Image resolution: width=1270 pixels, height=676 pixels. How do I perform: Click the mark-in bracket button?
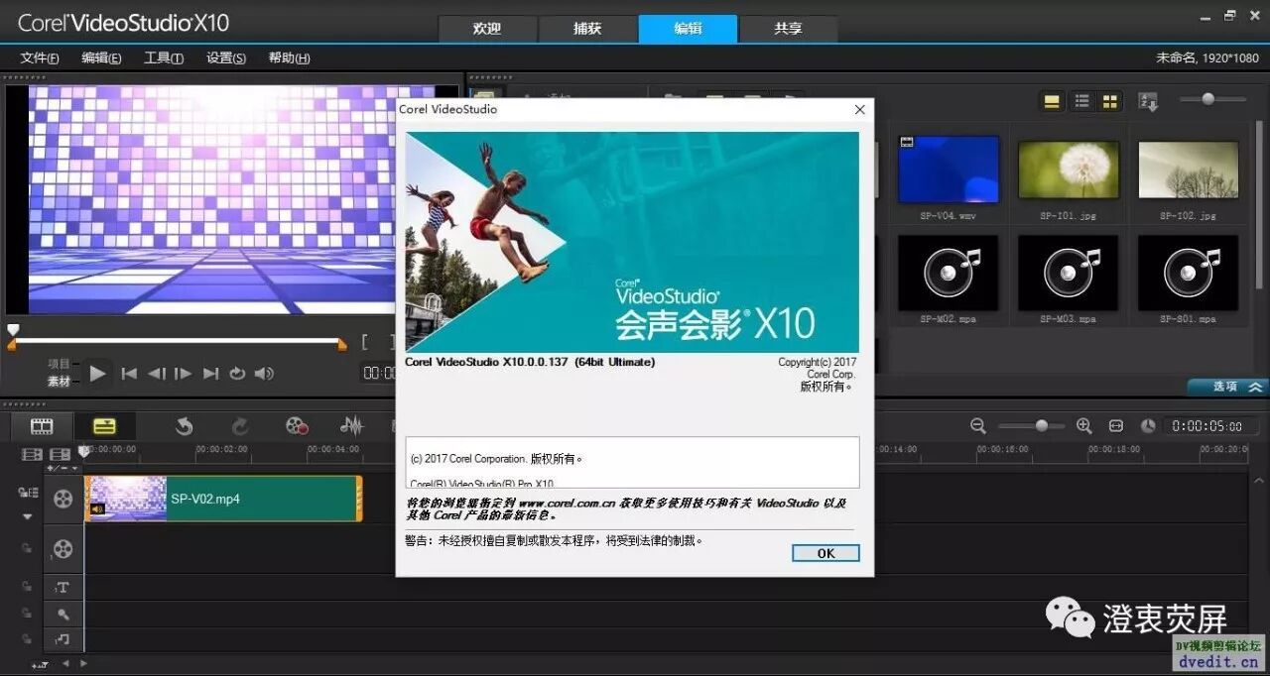click(x=365, y=343)
